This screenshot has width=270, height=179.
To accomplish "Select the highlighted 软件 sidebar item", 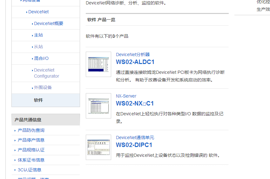I will (x=38, y=100).
